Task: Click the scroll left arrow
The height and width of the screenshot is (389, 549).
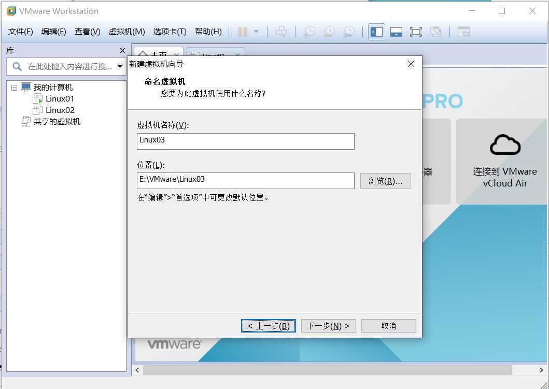Action: [x=137, y=370]
